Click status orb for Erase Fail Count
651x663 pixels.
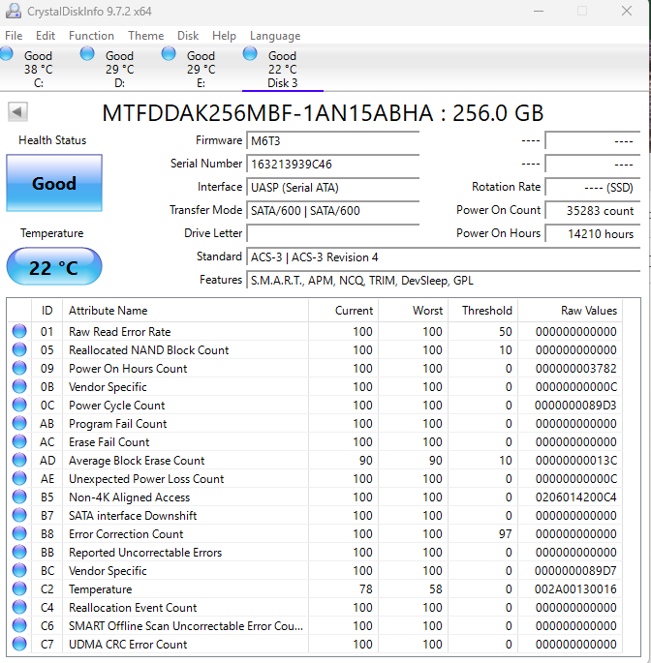click(x=19, y=441)
